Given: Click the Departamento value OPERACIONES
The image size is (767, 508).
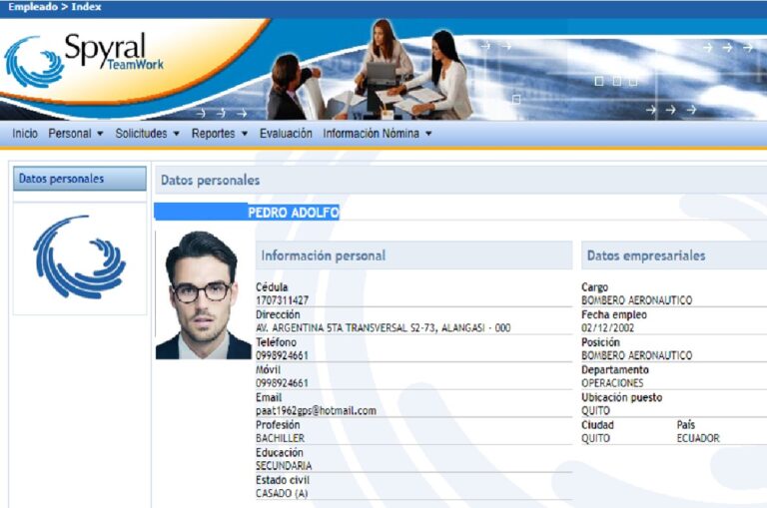Looking at the screenshot, I should tap(612, 382).
